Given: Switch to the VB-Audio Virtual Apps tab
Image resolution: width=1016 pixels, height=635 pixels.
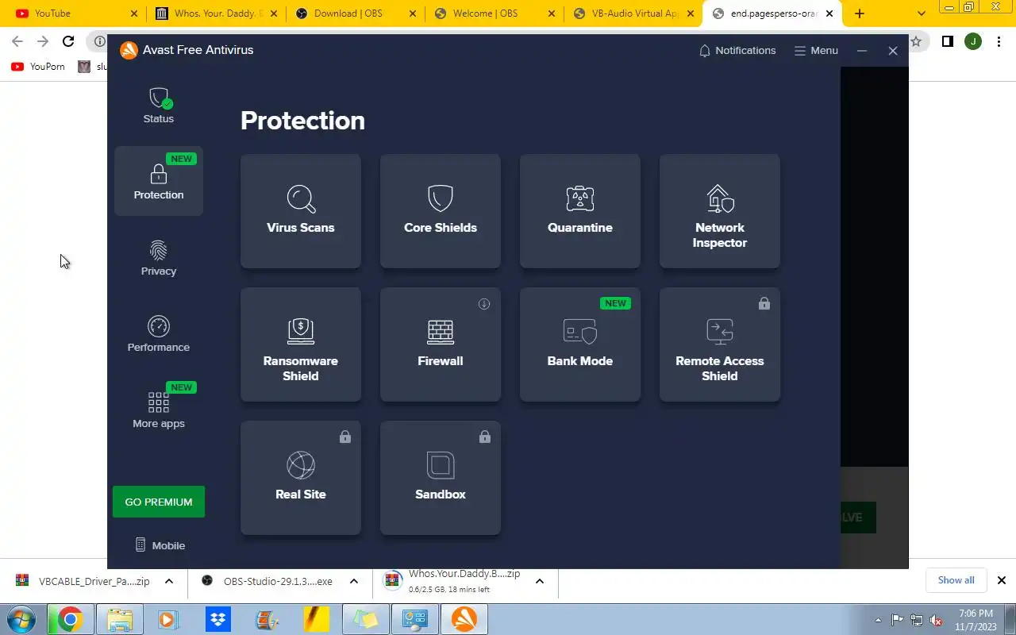Looking at the screenshot, I should (633, 13).
